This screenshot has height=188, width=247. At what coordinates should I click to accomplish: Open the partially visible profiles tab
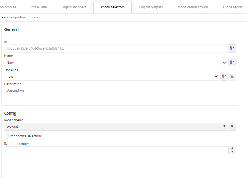point(8,7)
